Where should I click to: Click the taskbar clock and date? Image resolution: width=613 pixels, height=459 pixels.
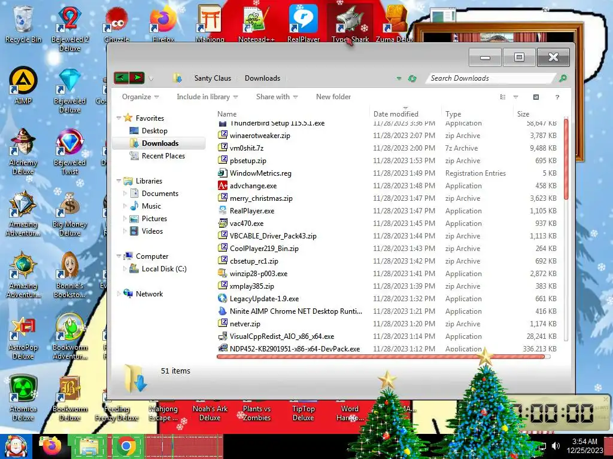point(584,446)
